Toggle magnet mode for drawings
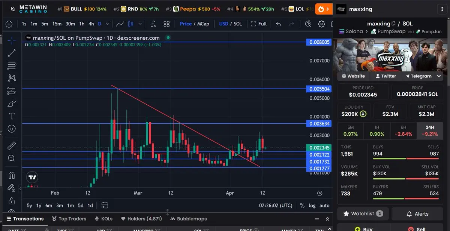450x231 pixels. coord(12,175)
